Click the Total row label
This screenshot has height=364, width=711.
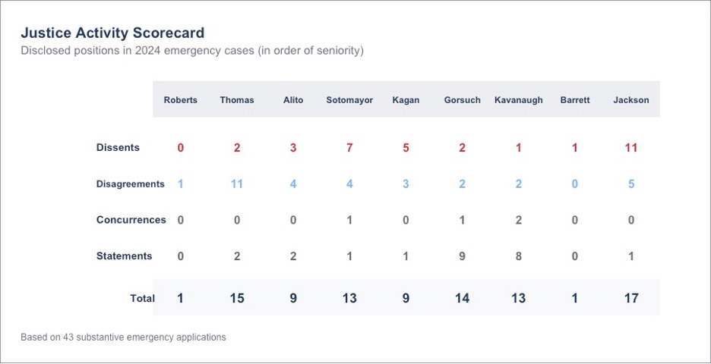click(142, 299)
